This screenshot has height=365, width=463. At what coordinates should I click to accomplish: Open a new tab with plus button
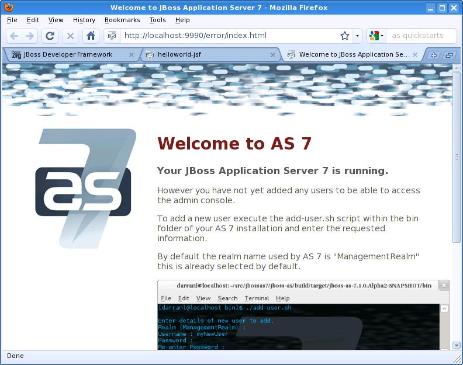tap(433, 55)
